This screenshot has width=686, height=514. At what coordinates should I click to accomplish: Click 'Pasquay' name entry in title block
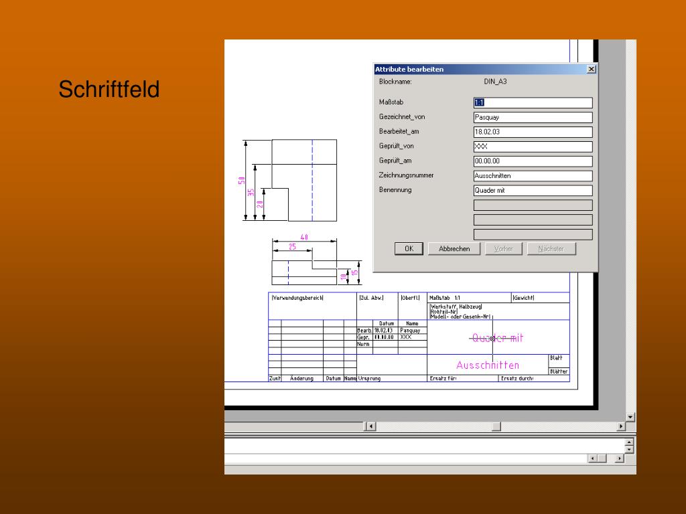click(410, 331)
